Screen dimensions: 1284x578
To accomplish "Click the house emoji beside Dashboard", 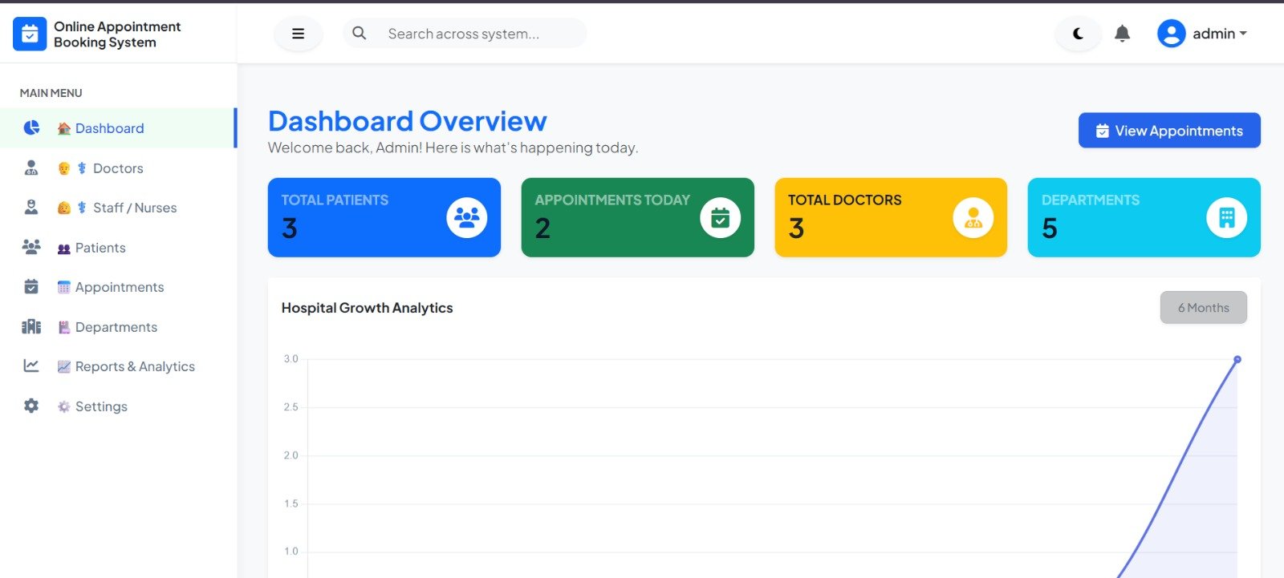I will tap(64, 128).
